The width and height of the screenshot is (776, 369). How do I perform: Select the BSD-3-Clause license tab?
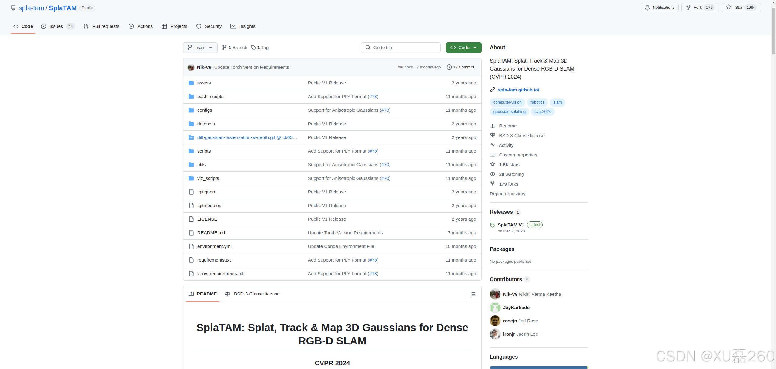(252, 294)
